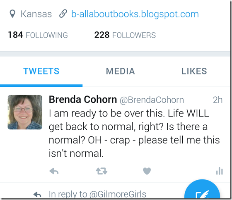232x200 pixels.
Task: Click the @BrendaCohorn handle
Action: pyautogui.click(x=152, y=100)
